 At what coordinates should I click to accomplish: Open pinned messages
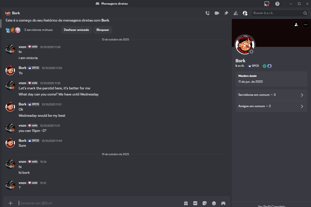(226, 13)
